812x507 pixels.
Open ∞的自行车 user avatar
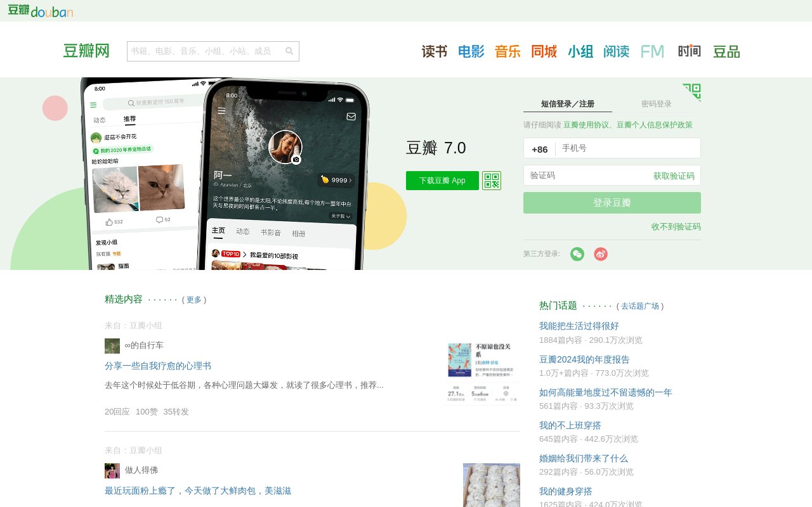click(x=112, y=346)
